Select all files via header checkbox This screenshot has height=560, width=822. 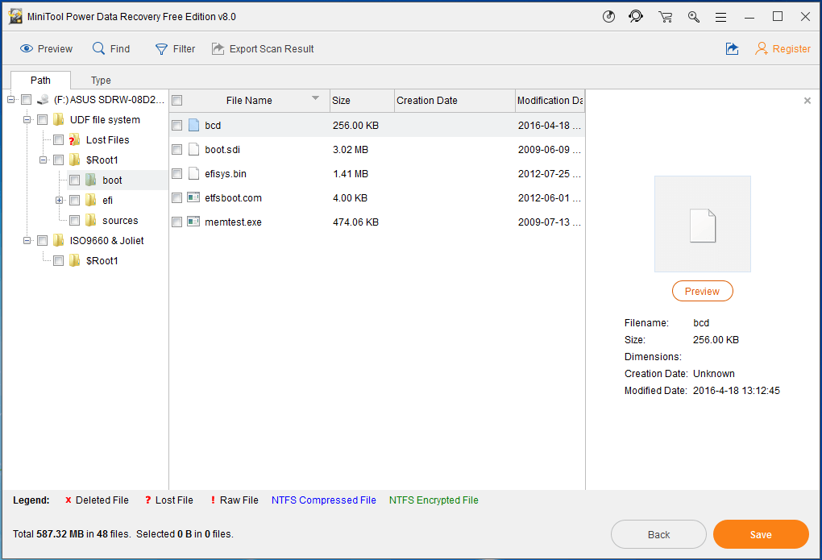(x=176, y=100)
